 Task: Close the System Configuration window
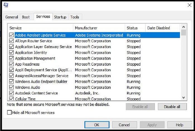coord(189,5)
